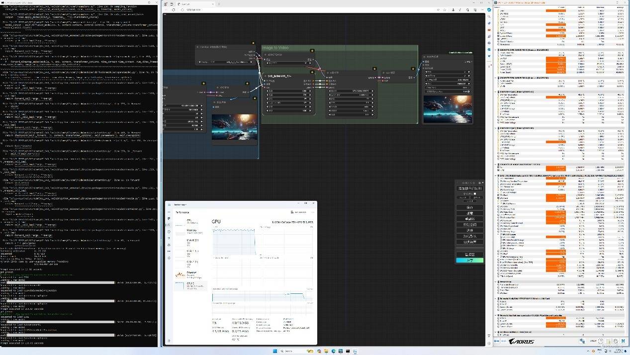Click HWiNFO clock timer icon
The height and width of the screenshot is (355, 630).
(x=601, y=341)
